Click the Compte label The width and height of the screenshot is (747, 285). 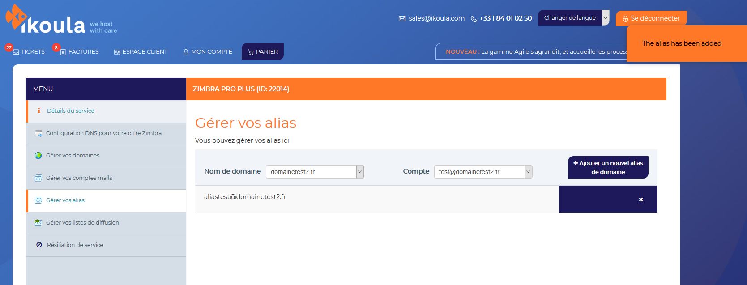pos(416,171)
